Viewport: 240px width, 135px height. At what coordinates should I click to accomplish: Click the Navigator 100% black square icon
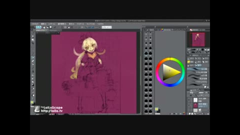[x=203, y=50]
